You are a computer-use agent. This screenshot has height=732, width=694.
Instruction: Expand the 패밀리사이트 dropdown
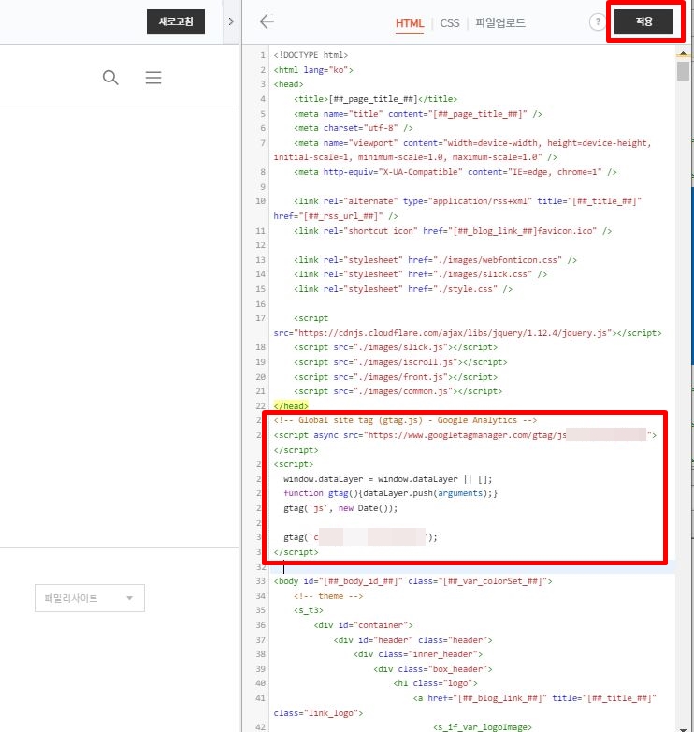point(90,598)
